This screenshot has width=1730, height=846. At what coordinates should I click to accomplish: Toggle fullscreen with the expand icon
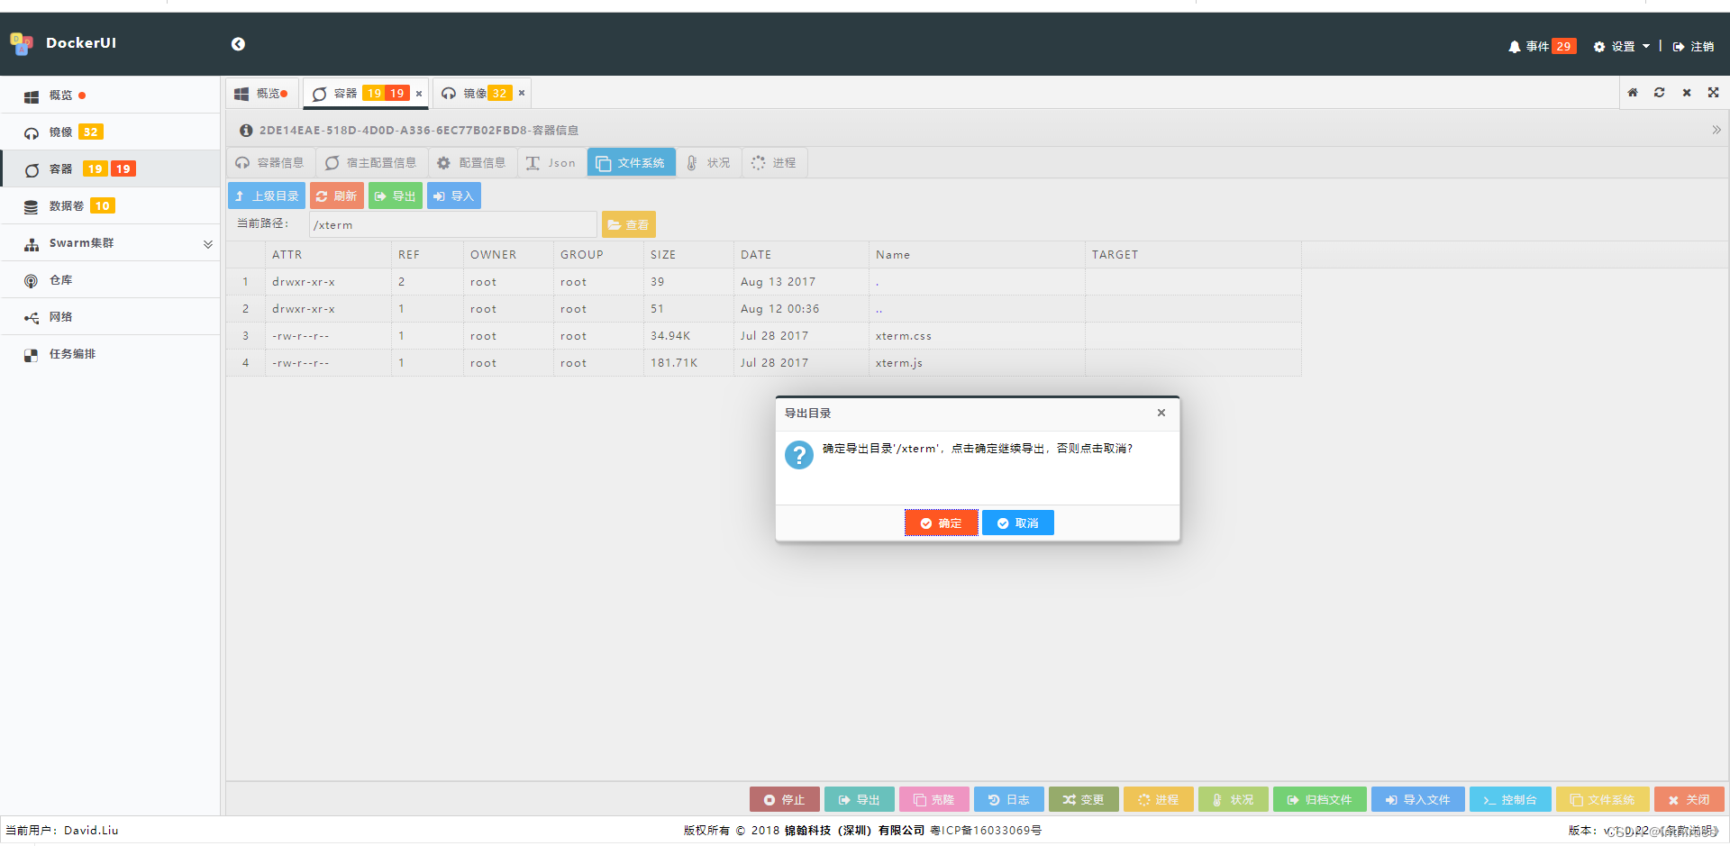point(1714,92)
